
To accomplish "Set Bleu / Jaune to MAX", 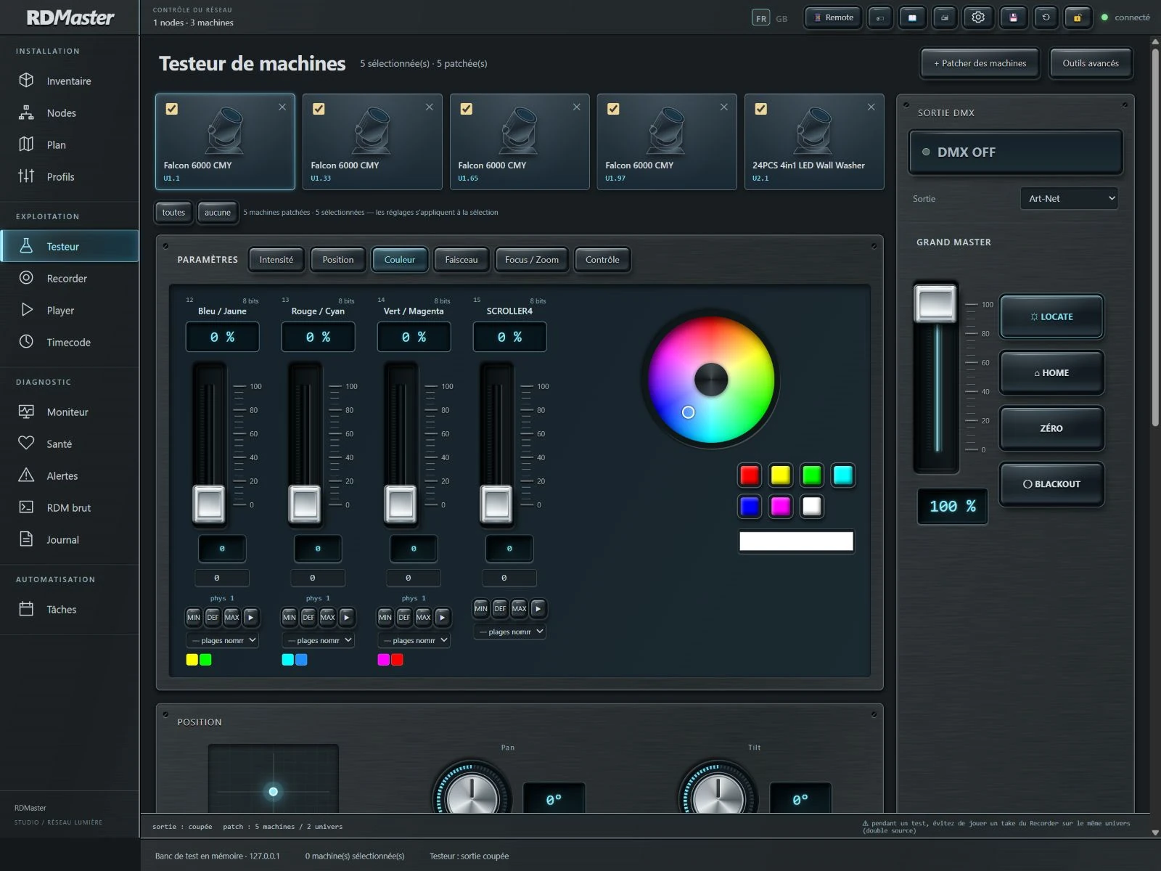I will [231, 617].
